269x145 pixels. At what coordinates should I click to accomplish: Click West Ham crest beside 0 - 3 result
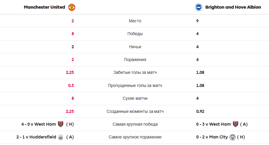click(x=236, y=124)
